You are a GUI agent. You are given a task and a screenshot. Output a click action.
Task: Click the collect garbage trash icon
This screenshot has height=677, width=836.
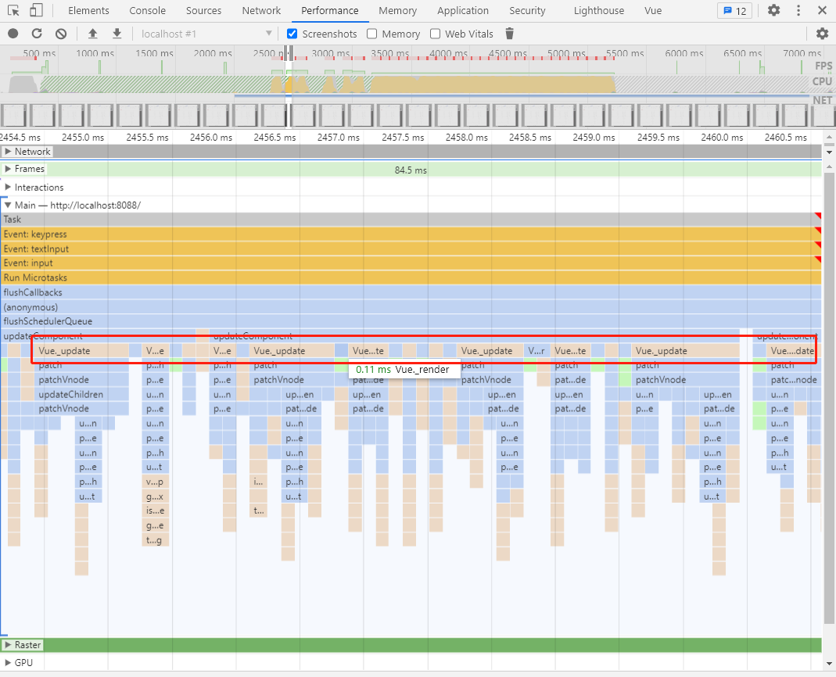(510, 34)
